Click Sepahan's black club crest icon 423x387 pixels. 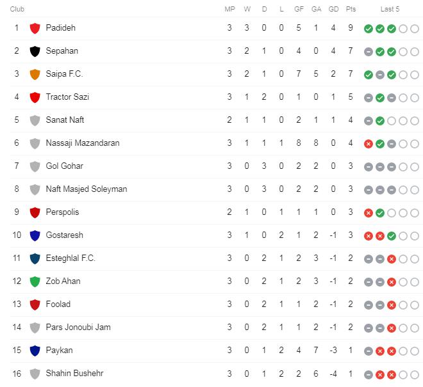click(35, 51)
